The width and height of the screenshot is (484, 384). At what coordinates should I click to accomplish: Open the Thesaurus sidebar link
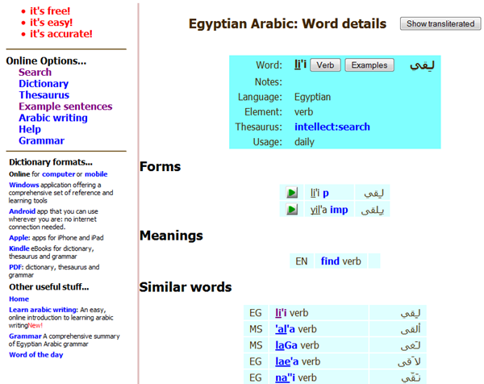pyautogui.click(x=44, y=95)
